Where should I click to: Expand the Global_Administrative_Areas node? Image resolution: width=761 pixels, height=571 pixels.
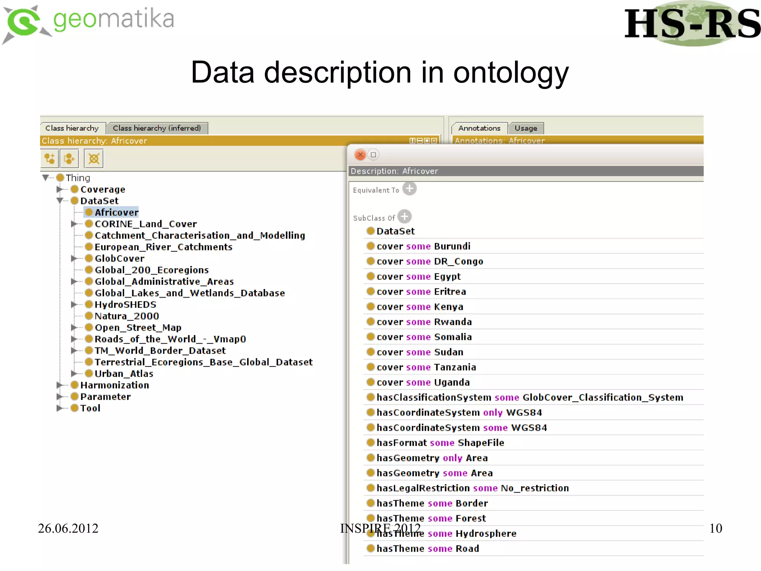[74, 282]
